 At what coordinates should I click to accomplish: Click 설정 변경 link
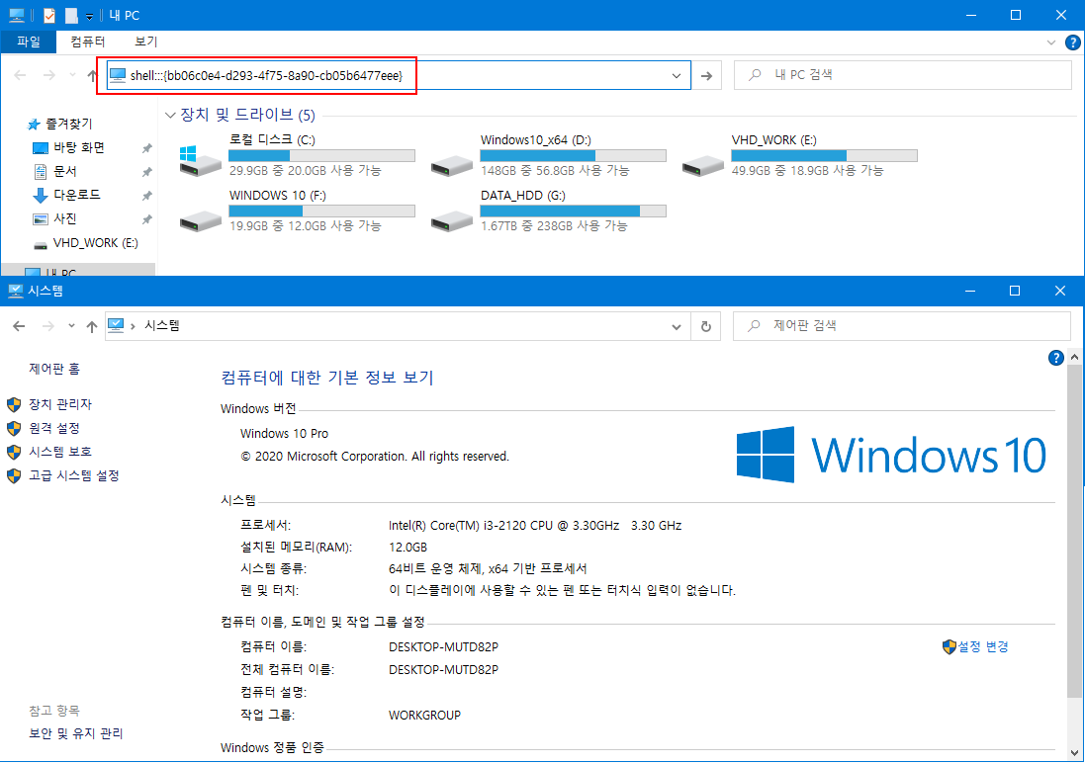click(982, 646)
